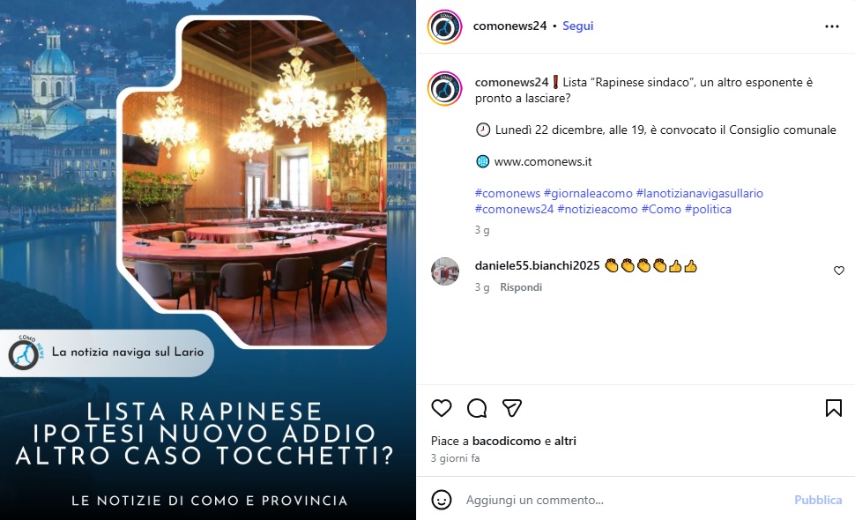Follow the account with the Segui button
Viewport: 855px width, 520px height.
tap(577, 26)
